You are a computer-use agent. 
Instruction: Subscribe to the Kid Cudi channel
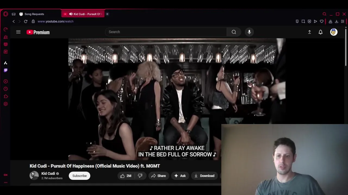(79, 176)
